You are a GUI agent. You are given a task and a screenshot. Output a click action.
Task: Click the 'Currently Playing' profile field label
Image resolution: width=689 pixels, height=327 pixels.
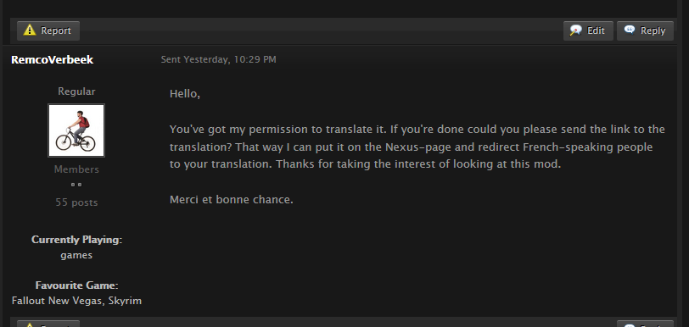tap(76, 240)
